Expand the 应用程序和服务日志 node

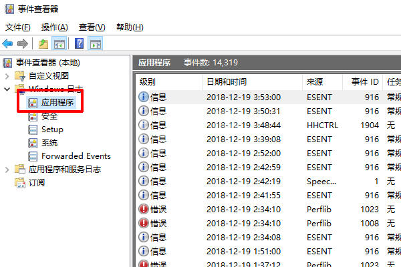click(7, 170)
